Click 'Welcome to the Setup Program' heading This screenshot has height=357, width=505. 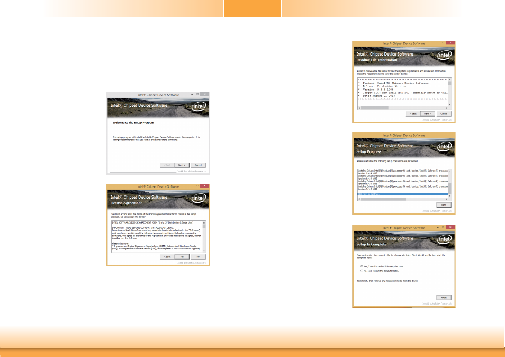[x=133, y=123]
